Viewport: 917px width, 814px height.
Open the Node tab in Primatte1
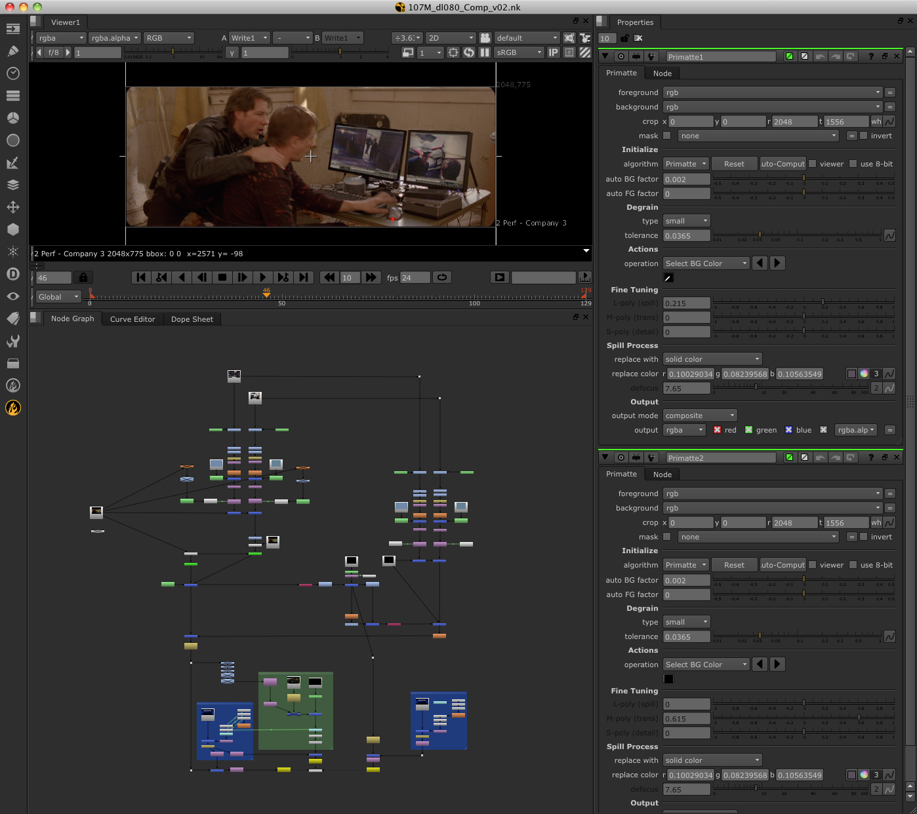[662, 73]
